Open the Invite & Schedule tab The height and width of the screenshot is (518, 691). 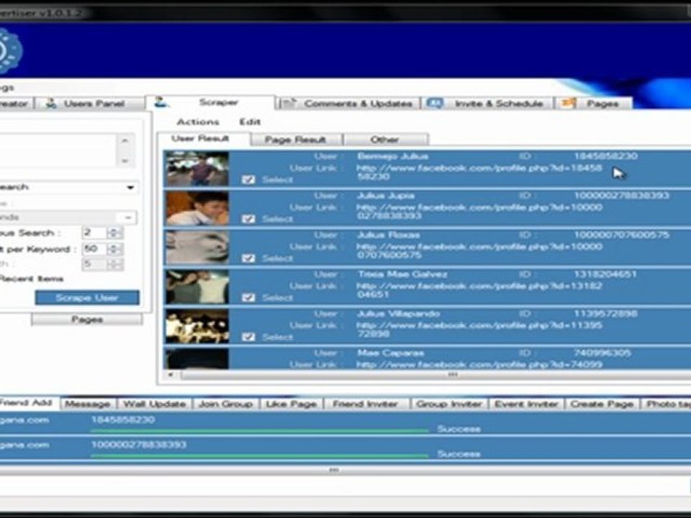click(x=487, y=104)
